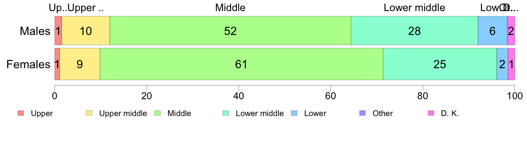Click the Males Lower middle segment 28

point(414,31)
